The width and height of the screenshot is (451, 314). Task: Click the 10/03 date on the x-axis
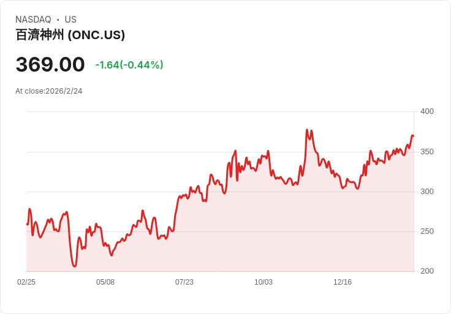pyautogui.click(x=263, y=282)
